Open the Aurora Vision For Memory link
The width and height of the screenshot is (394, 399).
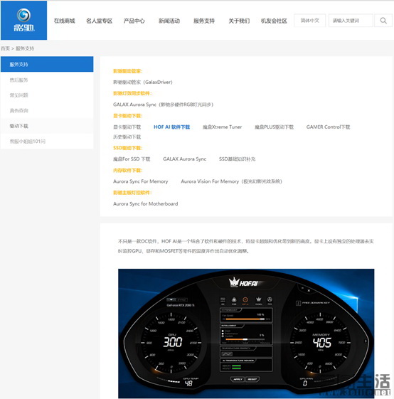[231, 181]
